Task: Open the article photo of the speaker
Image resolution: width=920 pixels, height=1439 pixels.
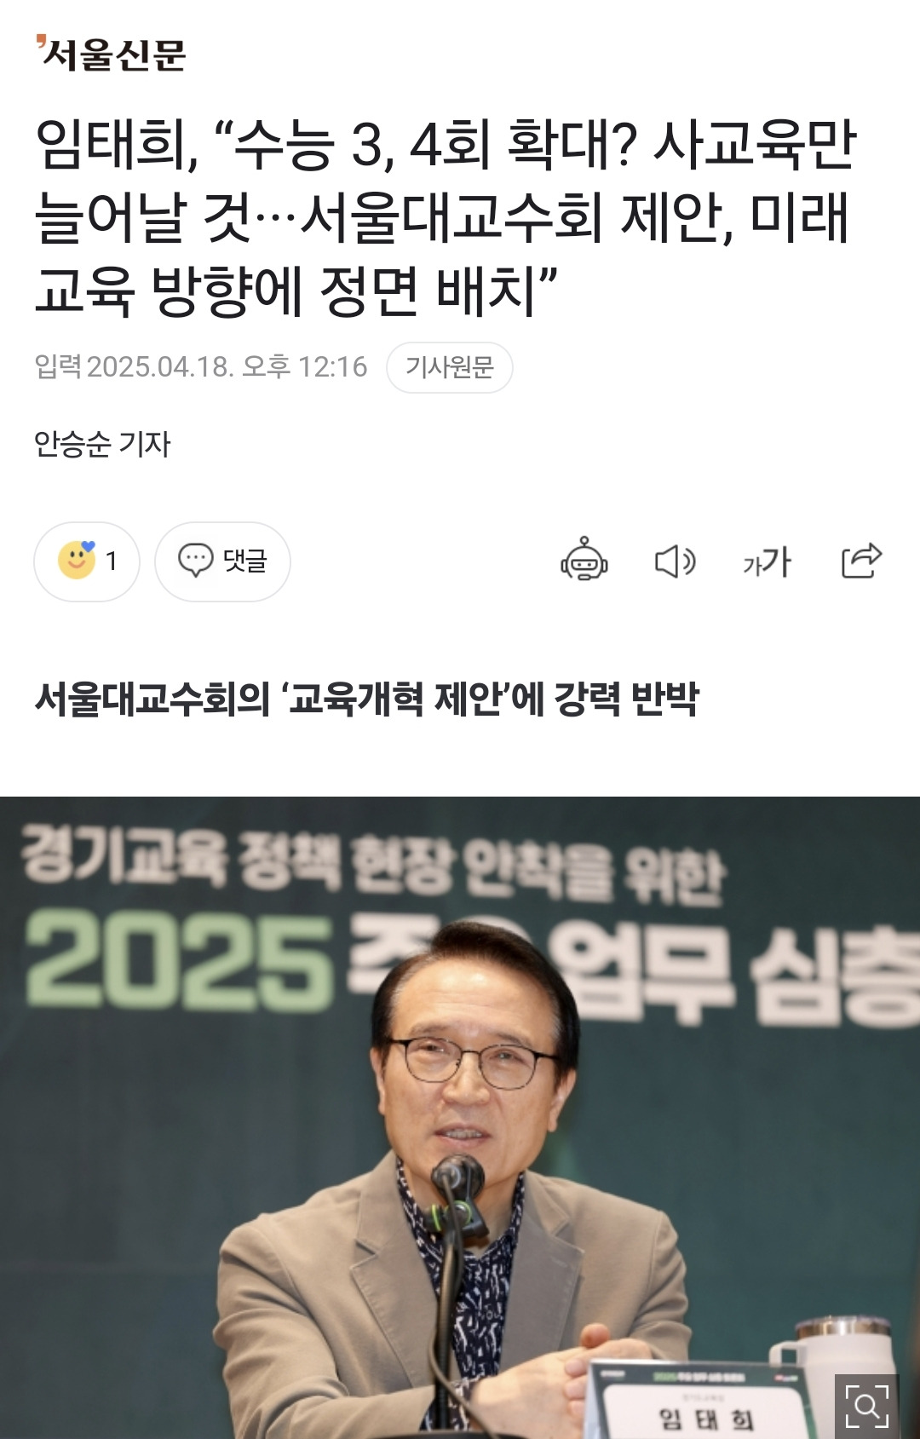Action: click(460, 1117)
